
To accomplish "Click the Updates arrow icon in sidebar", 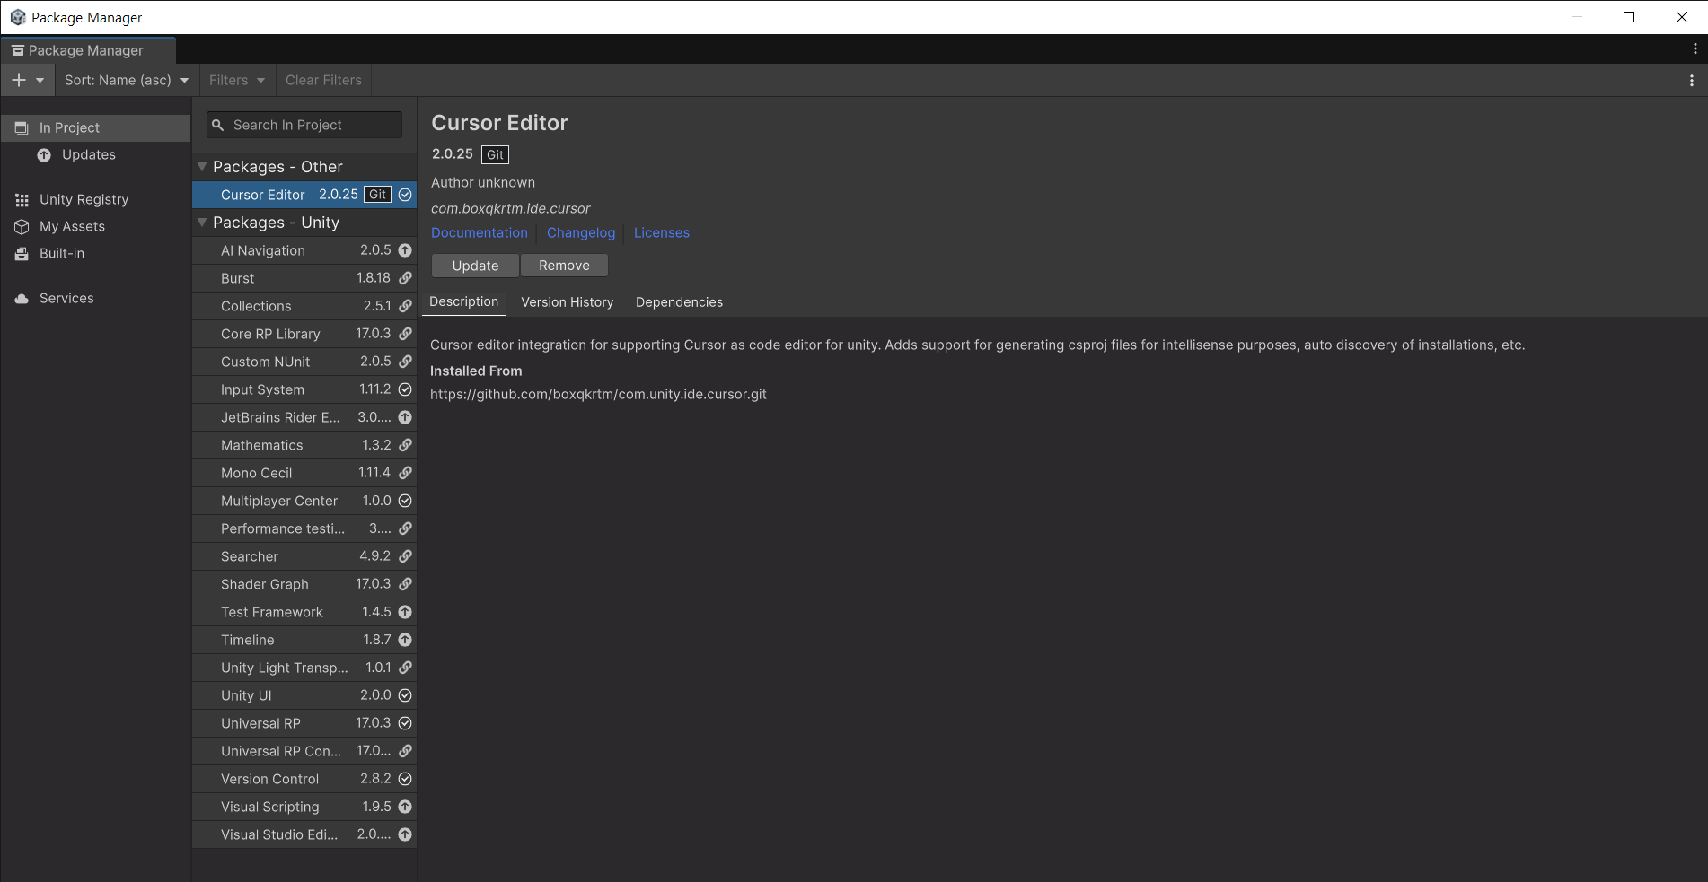I will (44, 155).
